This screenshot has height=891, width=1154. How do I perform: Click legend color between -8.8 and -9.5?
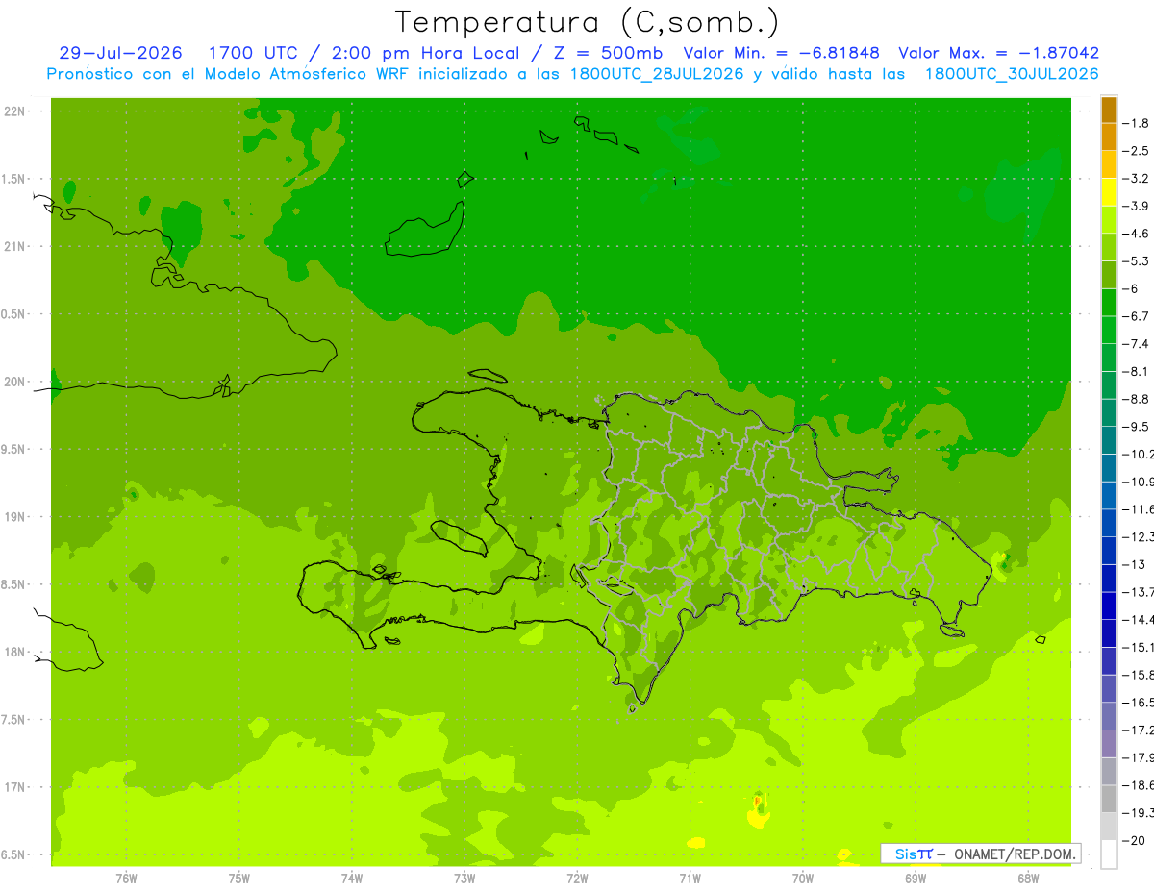pyautogui.click(x=1109, y=412)
